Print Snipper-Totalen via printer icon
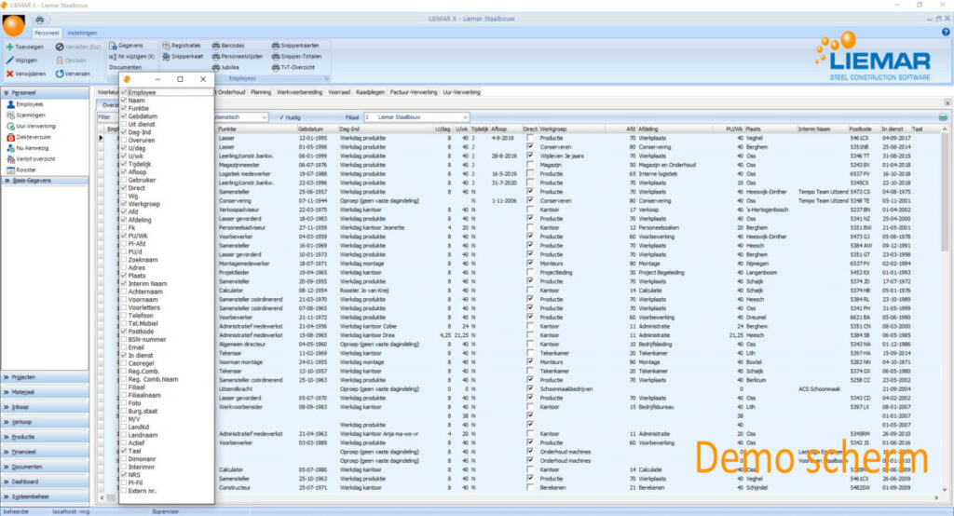The height and width of the screenshot is (516, 954). [276, 57]
